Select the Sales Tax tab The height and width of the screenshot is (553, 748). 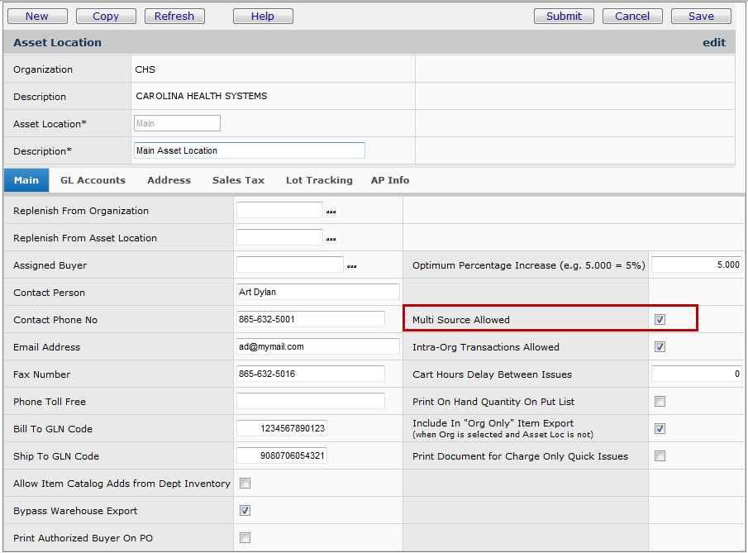point(238,180)
